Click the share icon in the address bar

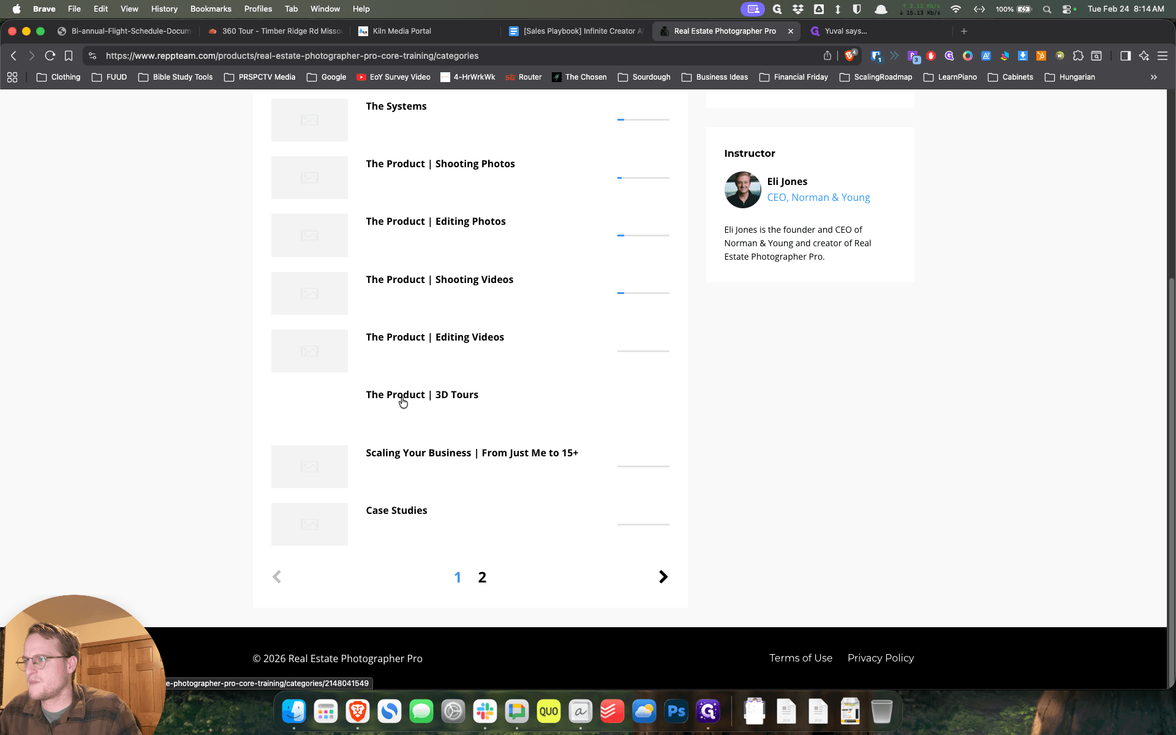coord(827,56)
